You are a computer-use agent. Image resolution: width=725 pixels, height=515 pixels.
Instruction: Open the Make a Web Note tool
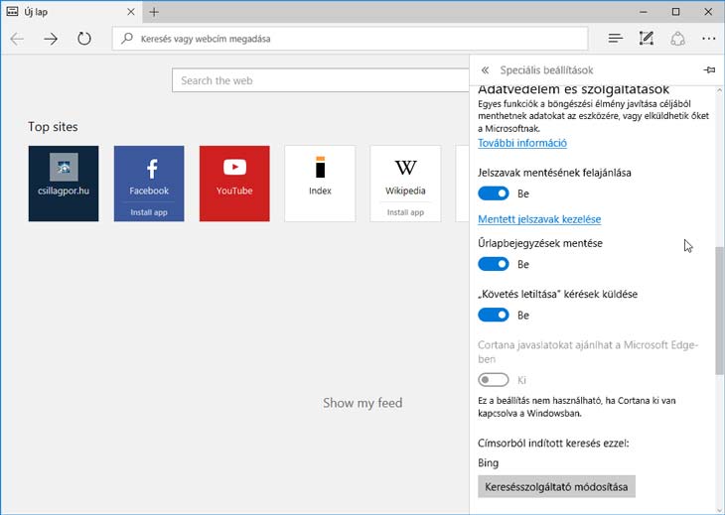coord(647,39)
